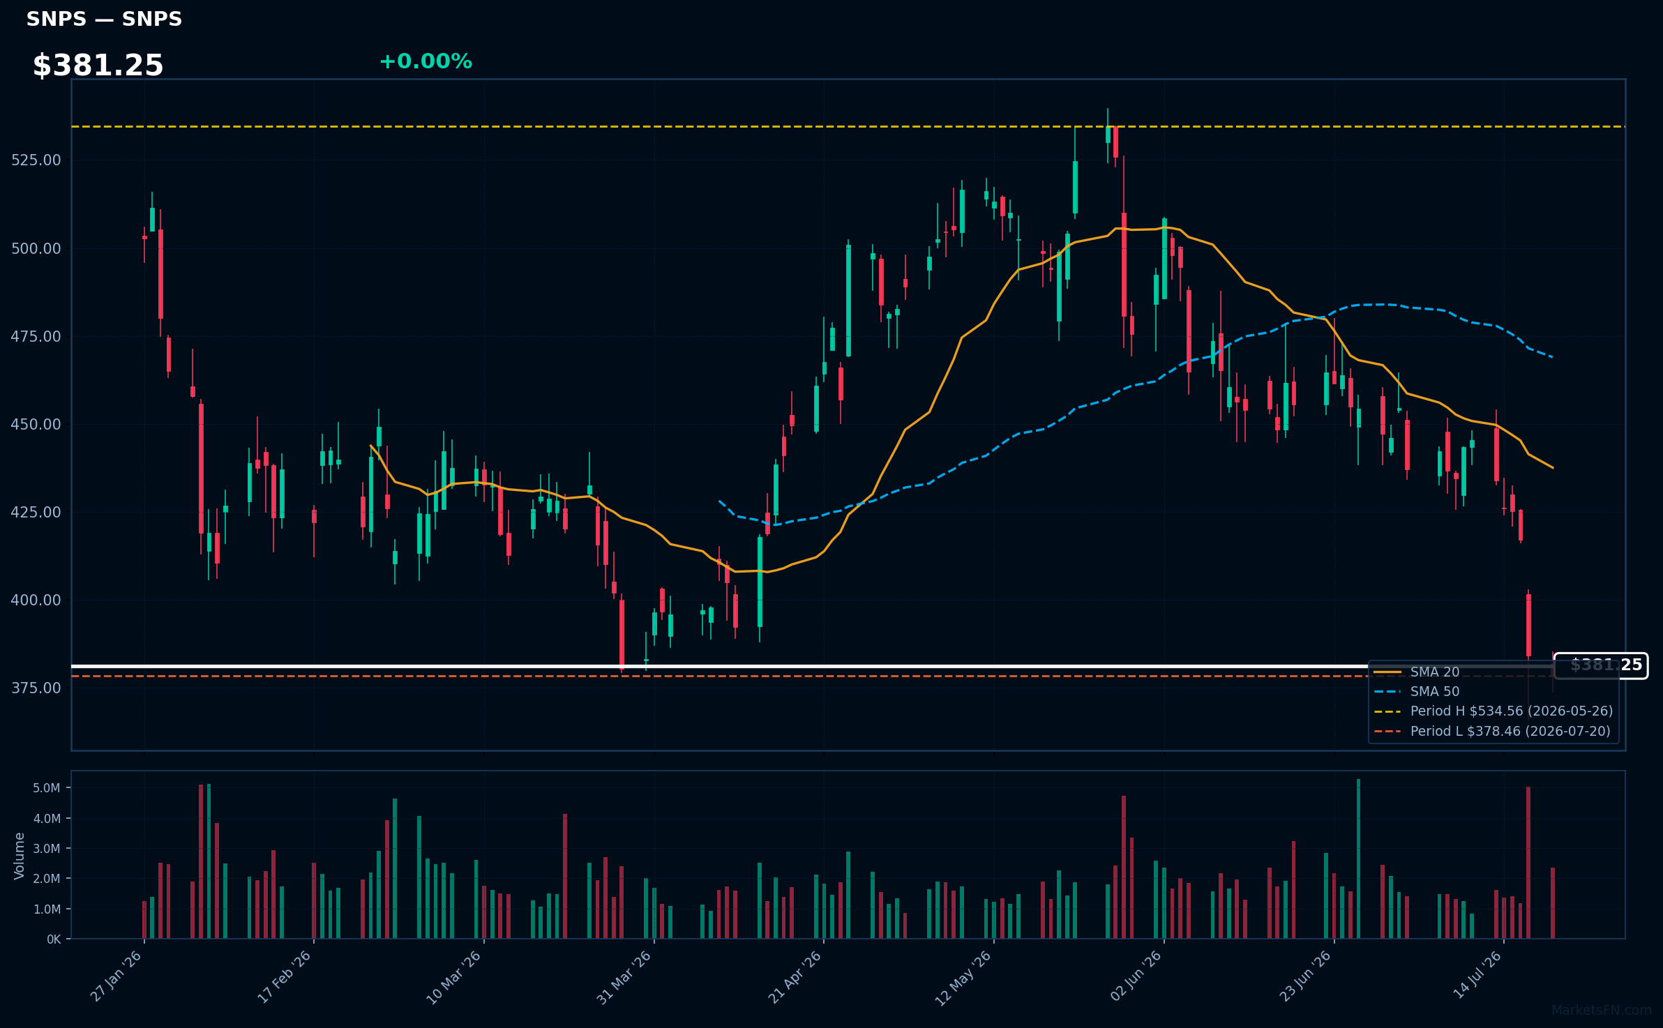Select the large $381.25 header price

(98, 66)
